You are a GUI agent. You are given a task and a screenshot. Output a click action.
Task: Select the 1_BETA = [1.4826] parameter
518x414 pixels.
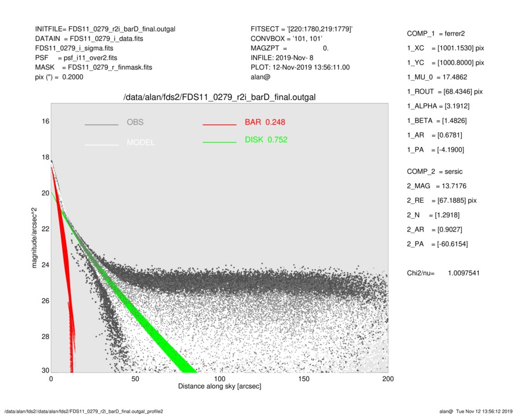click(x=437, y=121)
